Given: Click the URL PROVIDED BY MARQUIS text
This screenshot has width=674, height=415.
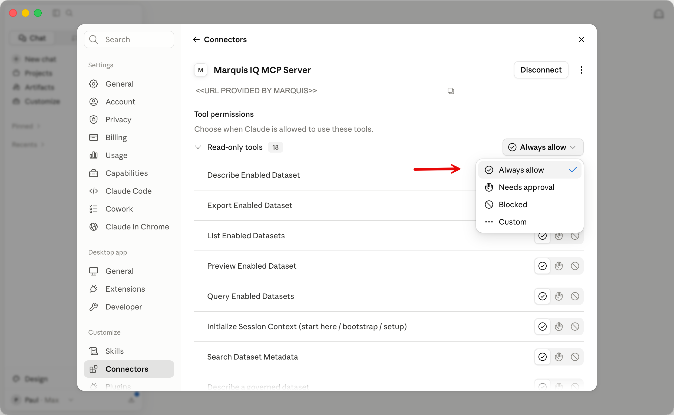Looking at the screenshot, I should 256,91.
